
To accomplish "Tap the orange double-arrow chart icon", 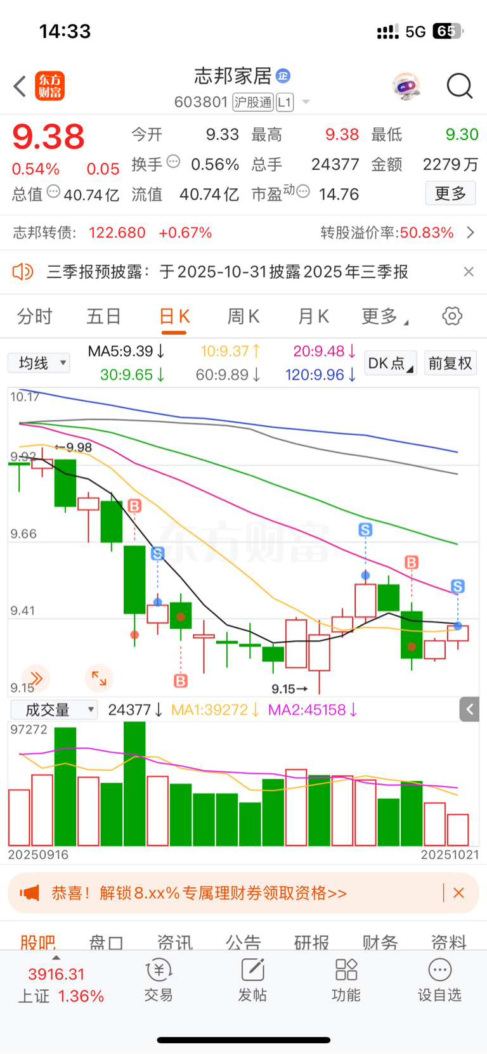I will [36, 678].
